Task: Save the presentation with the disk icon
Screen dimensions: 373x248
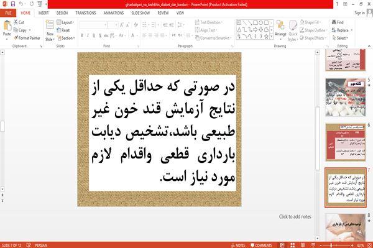Action: (x=13, y=4)
